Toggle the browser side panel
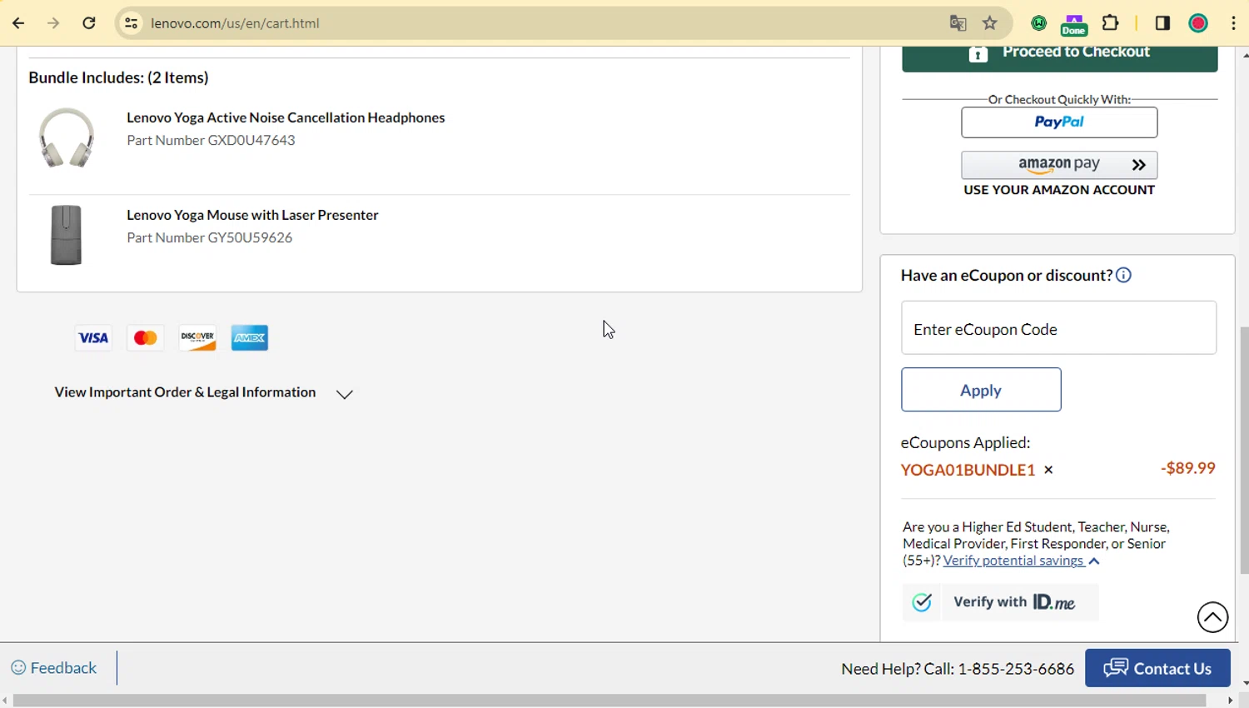This screenshot has width=1249, height=708. 1163,23
